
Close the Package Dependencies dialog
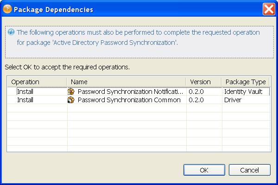point(269,9)
